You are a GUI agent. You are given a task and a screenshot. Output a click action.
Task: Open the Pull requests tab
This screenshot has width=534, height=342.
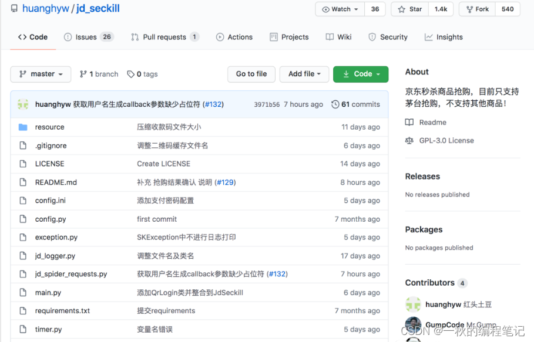click(165, 37)
